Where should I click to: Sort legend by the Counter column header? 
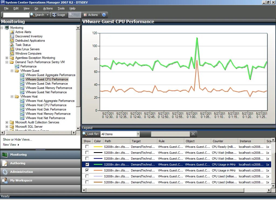click(225, 141)
